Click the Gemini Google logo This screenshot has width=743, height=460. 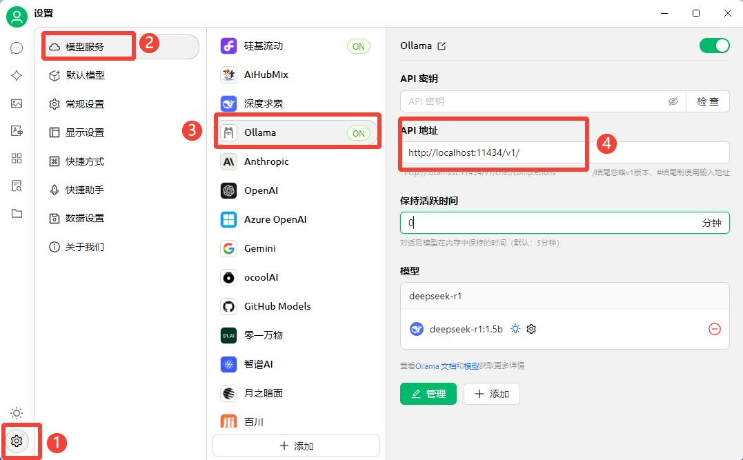[x=228, y=248]
